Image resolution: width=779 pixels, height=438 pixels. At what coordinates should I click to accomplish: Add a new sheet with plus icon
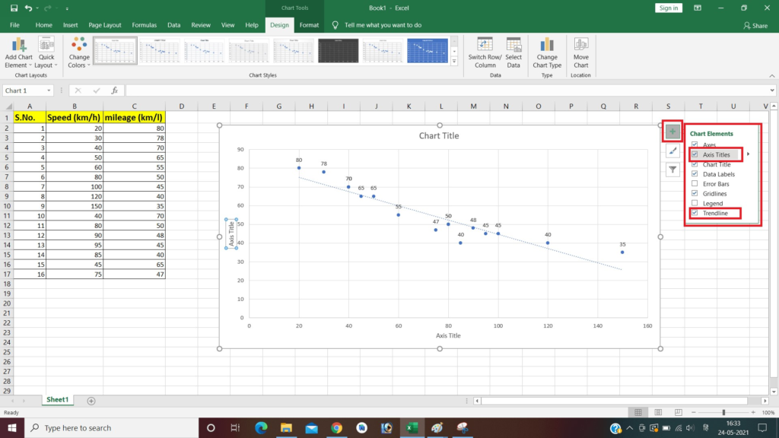tap(91, 401)
